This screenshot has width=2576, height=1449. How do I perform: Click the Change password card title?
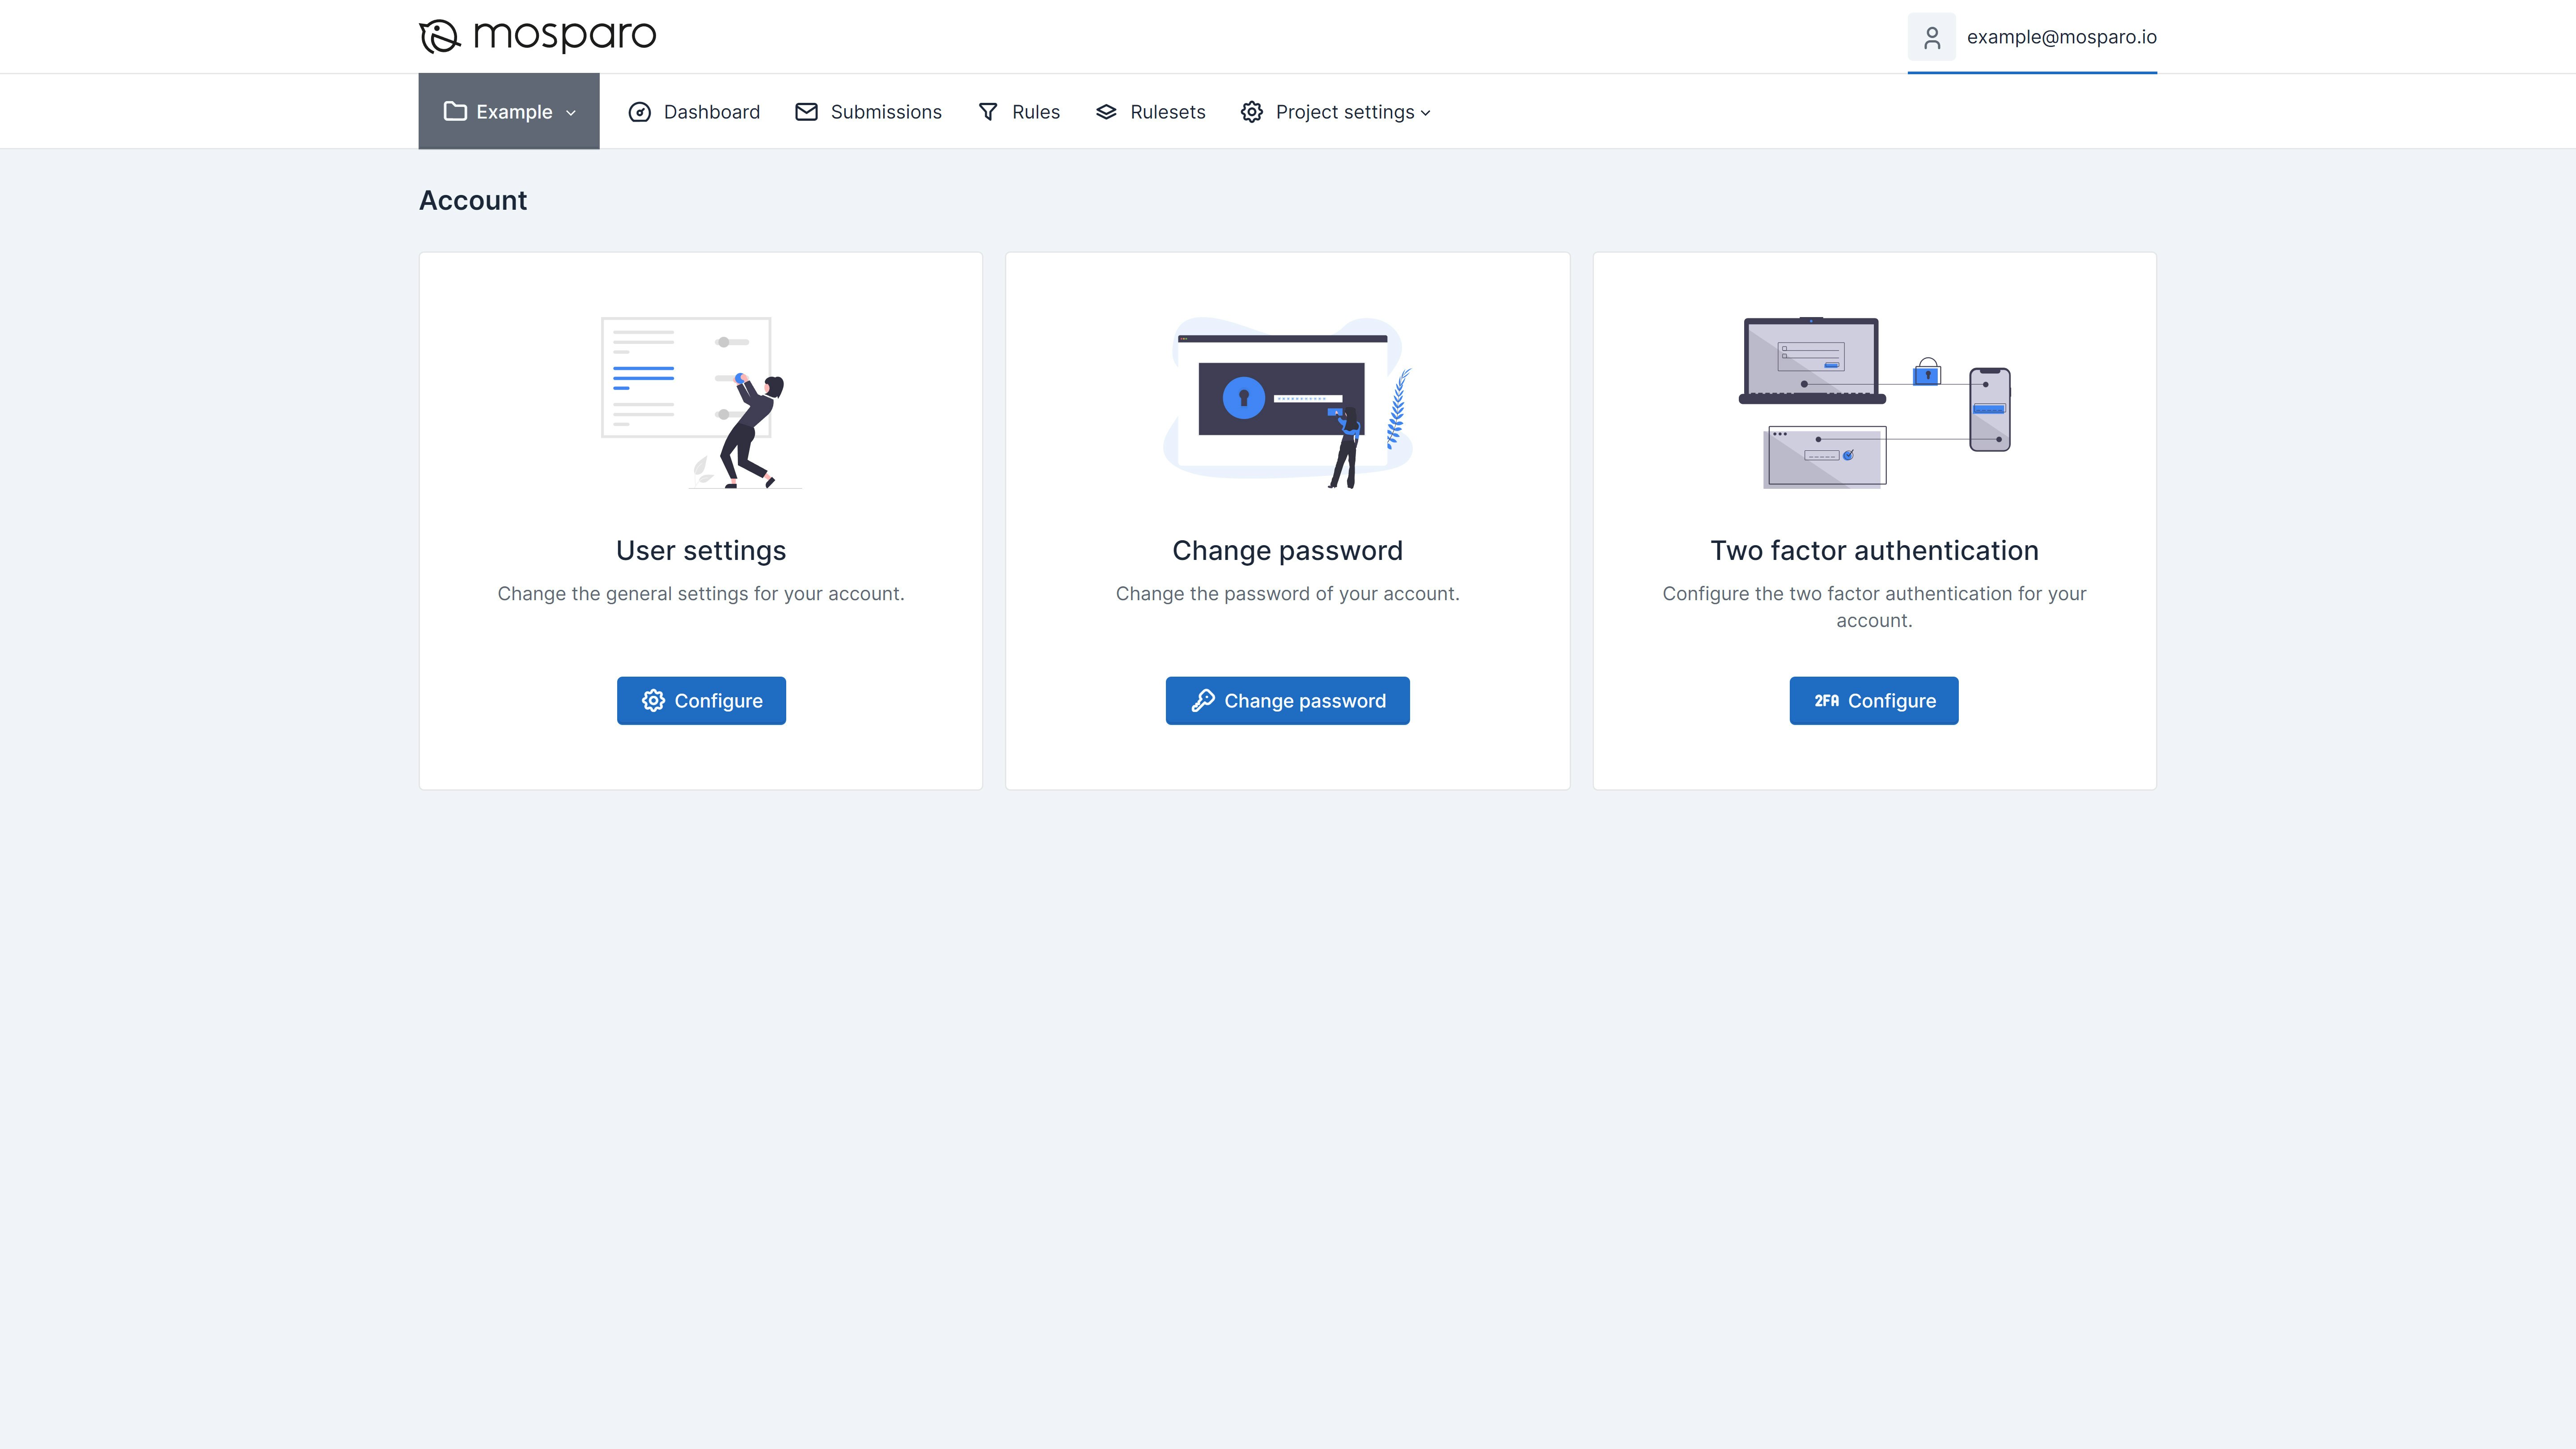[x=1288, y=551]
